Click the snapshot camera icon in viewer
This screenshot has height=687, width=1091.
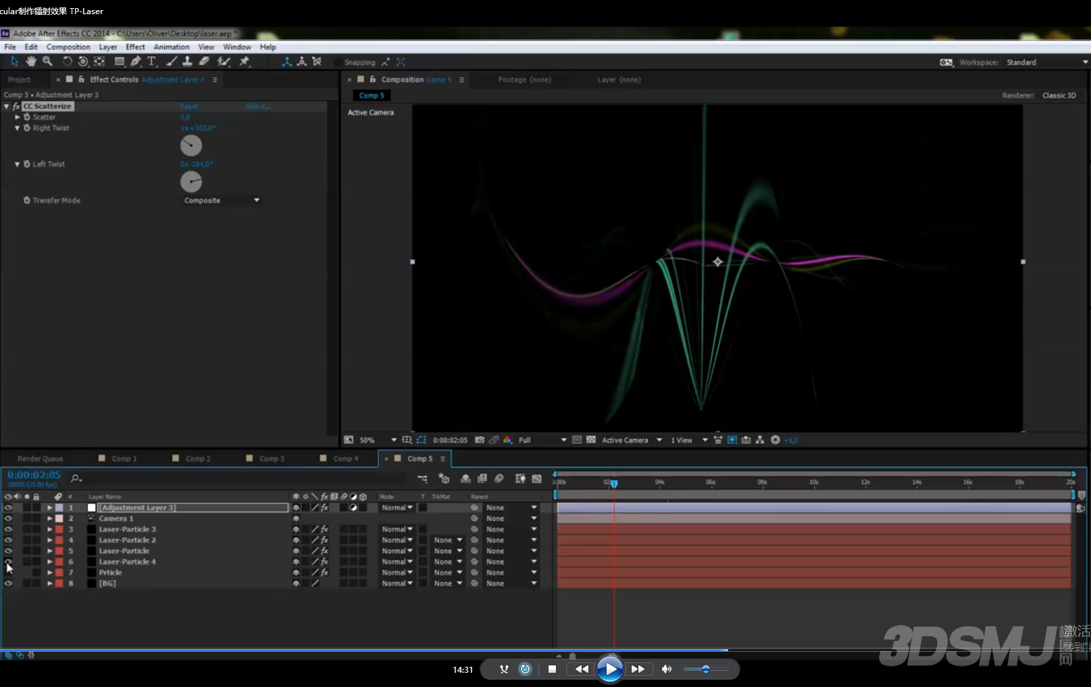pos(480,440)
